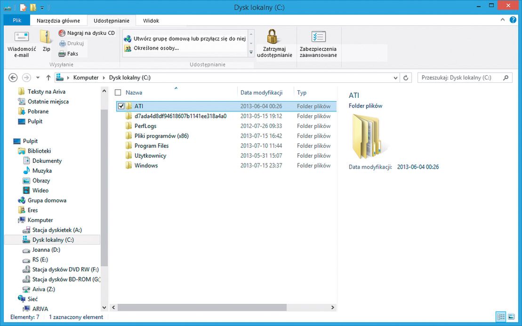This screenshot has height=326, width=522.
Task: Open the address bar history dropdown
Action: coord(395,78)
